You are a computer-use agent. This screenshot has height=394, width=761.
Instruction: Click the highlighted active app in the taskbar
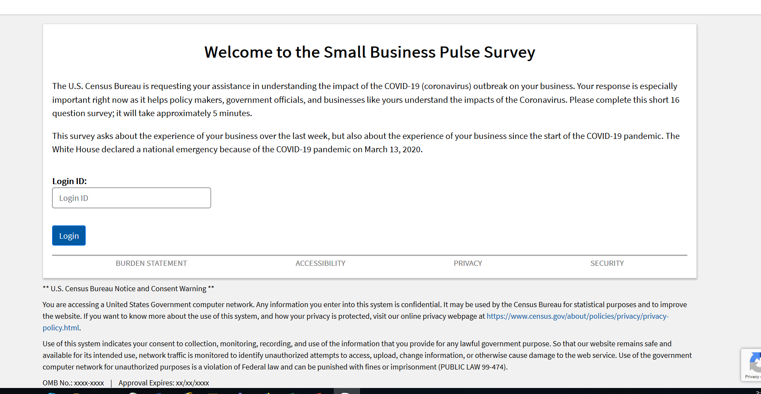(347, 391)
